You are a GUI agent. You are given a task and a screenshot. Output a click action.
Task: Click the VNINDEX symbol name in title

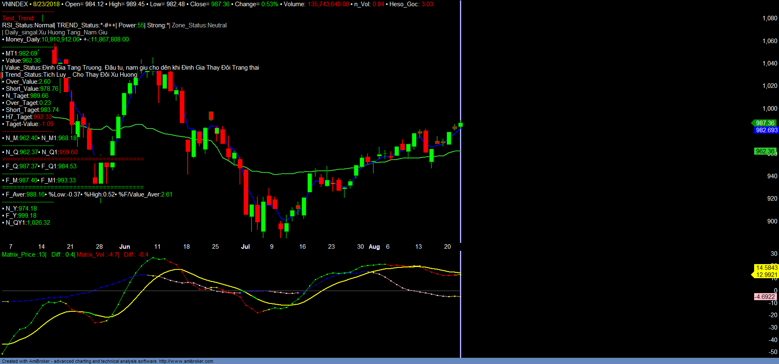pos(15,4)
